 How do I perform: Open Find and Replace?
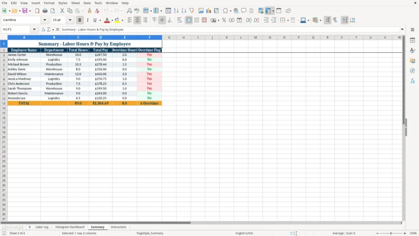(129, 11)
